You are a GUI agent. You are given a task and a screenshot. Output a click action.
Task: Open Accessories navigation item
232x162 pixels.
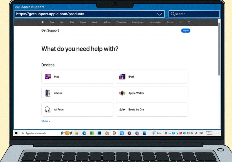(155, 22)
